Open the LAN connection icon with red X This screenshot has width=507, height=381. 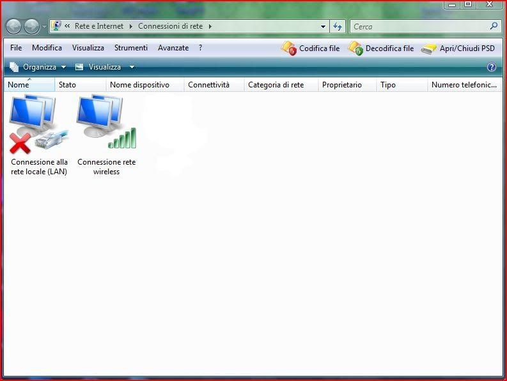tap(39, 124)
